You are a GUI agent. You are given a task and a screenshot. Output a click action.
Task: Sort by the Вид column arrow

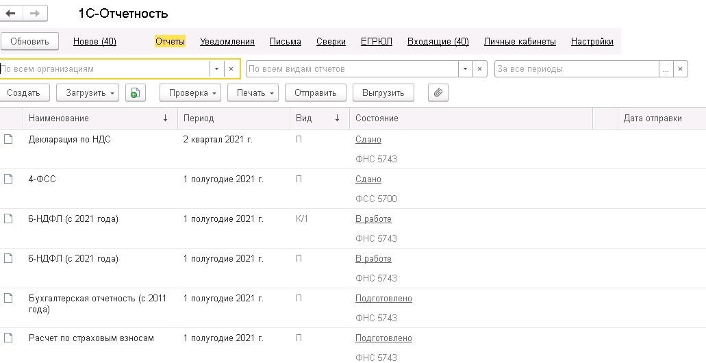[337, 118]
